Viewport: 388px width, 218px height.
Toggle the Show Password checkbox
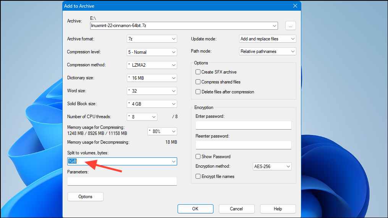pyautogui.click(x=198, y=157)
